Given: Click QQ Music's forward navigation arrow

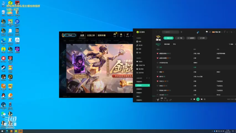Looking at the screenshot, I should tap(159, 32).
